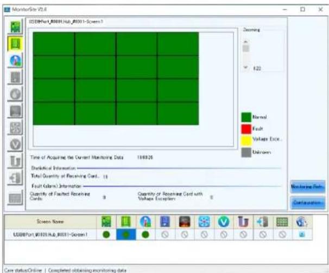Open grayed humidity monitoring sidebar icon
The width and height of the screenshot is (329, 273).
click(x=15, y=78)
